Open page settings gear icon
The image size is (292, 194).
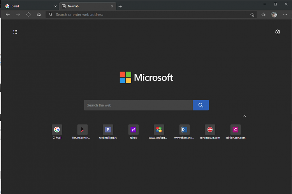tap(278, 32)
